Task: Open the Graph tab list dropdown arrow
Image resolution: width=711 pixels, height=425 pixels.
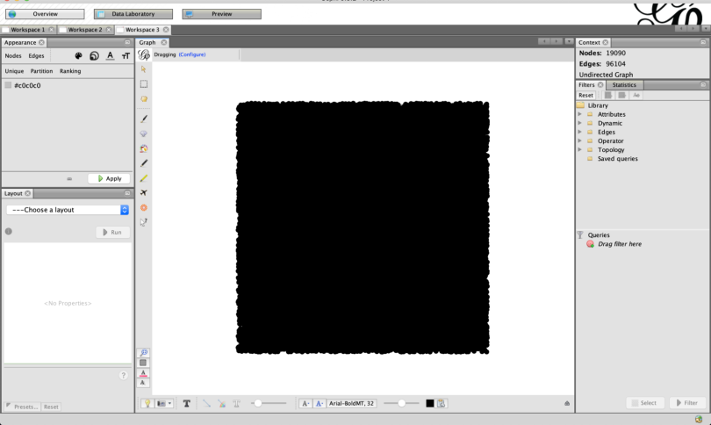Action: tap(569, 41)
